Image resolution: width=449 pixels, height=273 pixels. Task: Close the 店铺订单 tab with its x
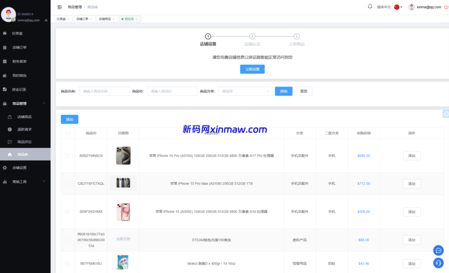pos(91,19)
